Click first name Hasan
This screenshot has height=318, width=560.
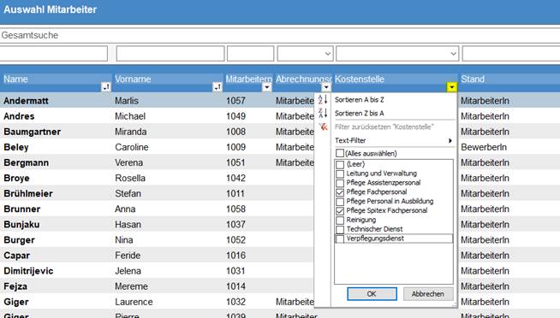[x=128, y=224]
